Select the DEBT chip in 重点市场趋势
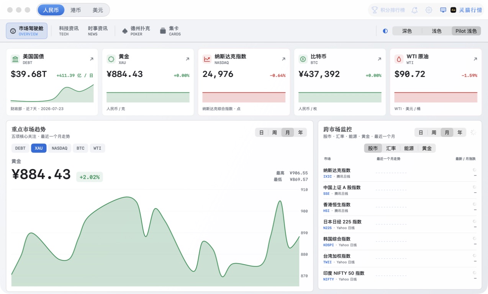488x294 pixels. click(x=20, y=148)
